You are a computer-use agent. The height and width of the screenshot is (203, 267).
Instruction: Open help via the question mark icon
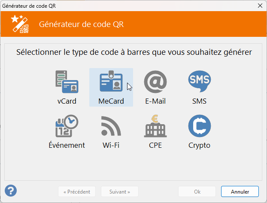[x=11, y=191]
